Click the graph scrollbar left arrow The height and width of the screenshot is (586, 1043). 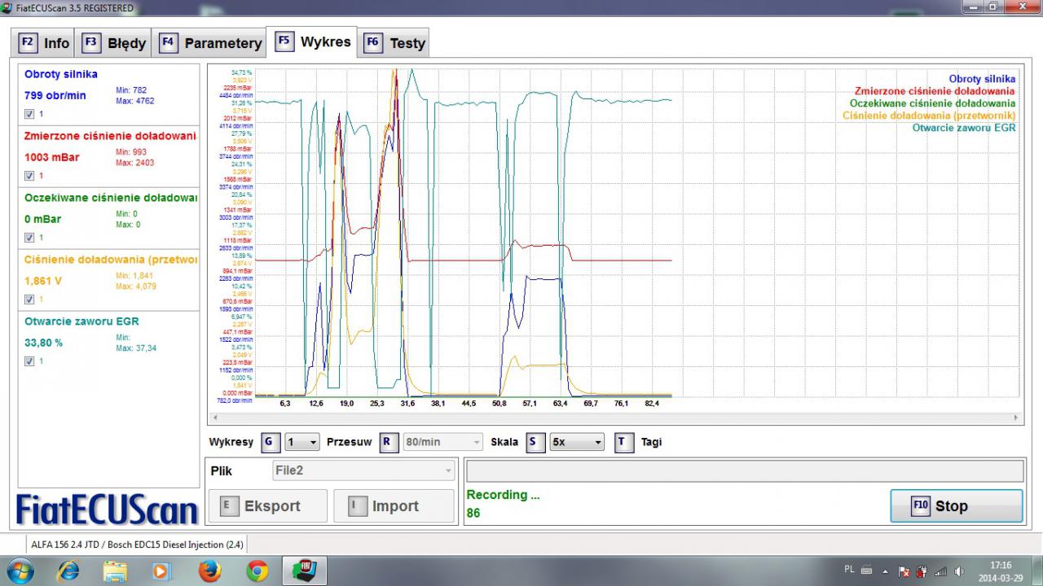(215, 418)
